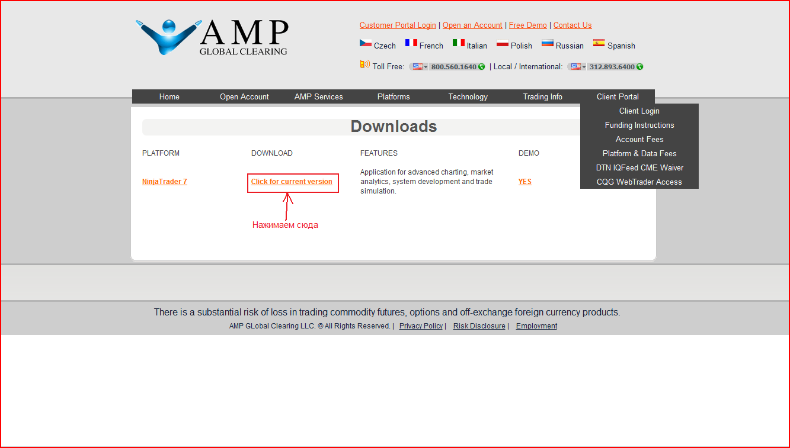Screen dimensions: 790x448
Task: Select Platform & Data Fees entry
Action: coord(639,153)
